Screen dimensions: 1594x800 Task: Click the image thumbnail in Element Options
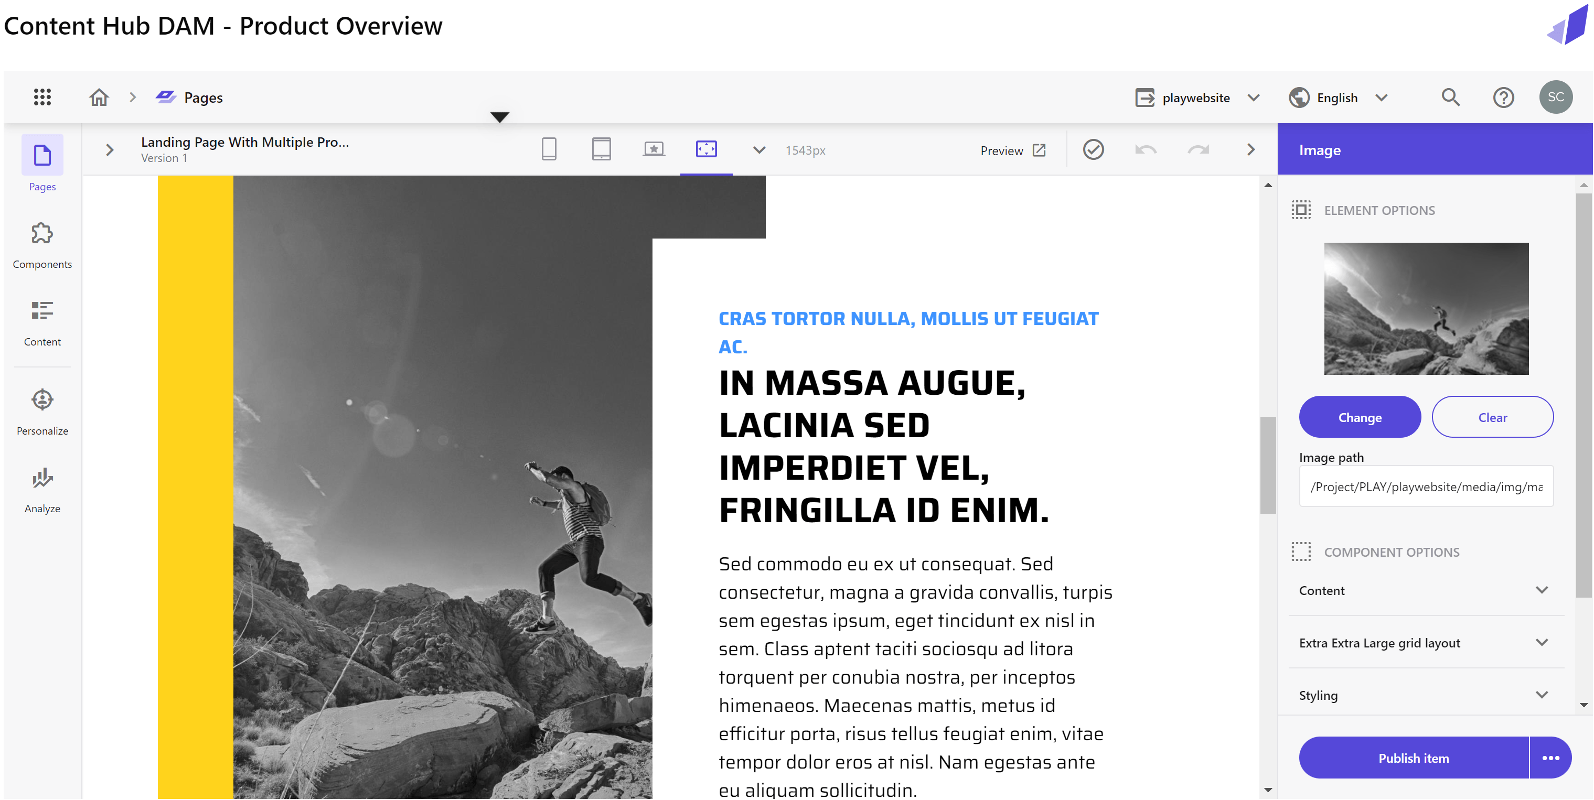pos(1426,308)
